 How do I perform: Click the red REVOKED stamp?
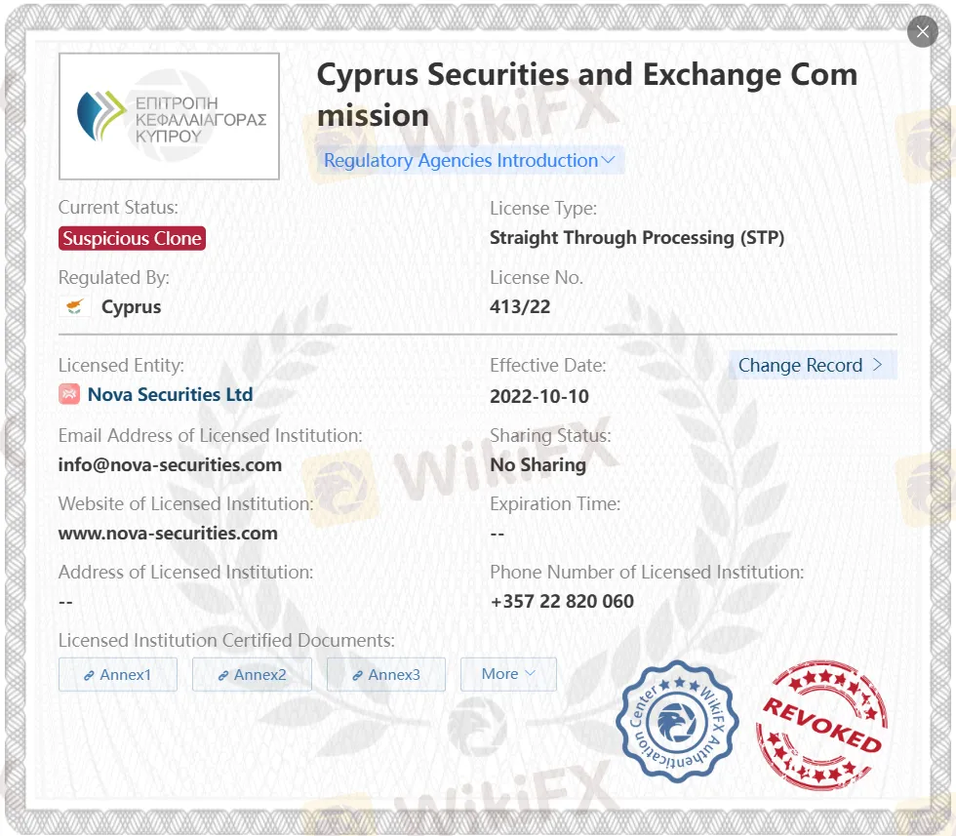pyautogui.click(x=821, y=726)
